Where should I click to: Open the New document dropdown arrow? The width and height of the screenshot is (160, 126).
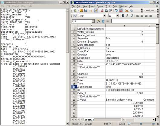[x=78, y=10]
